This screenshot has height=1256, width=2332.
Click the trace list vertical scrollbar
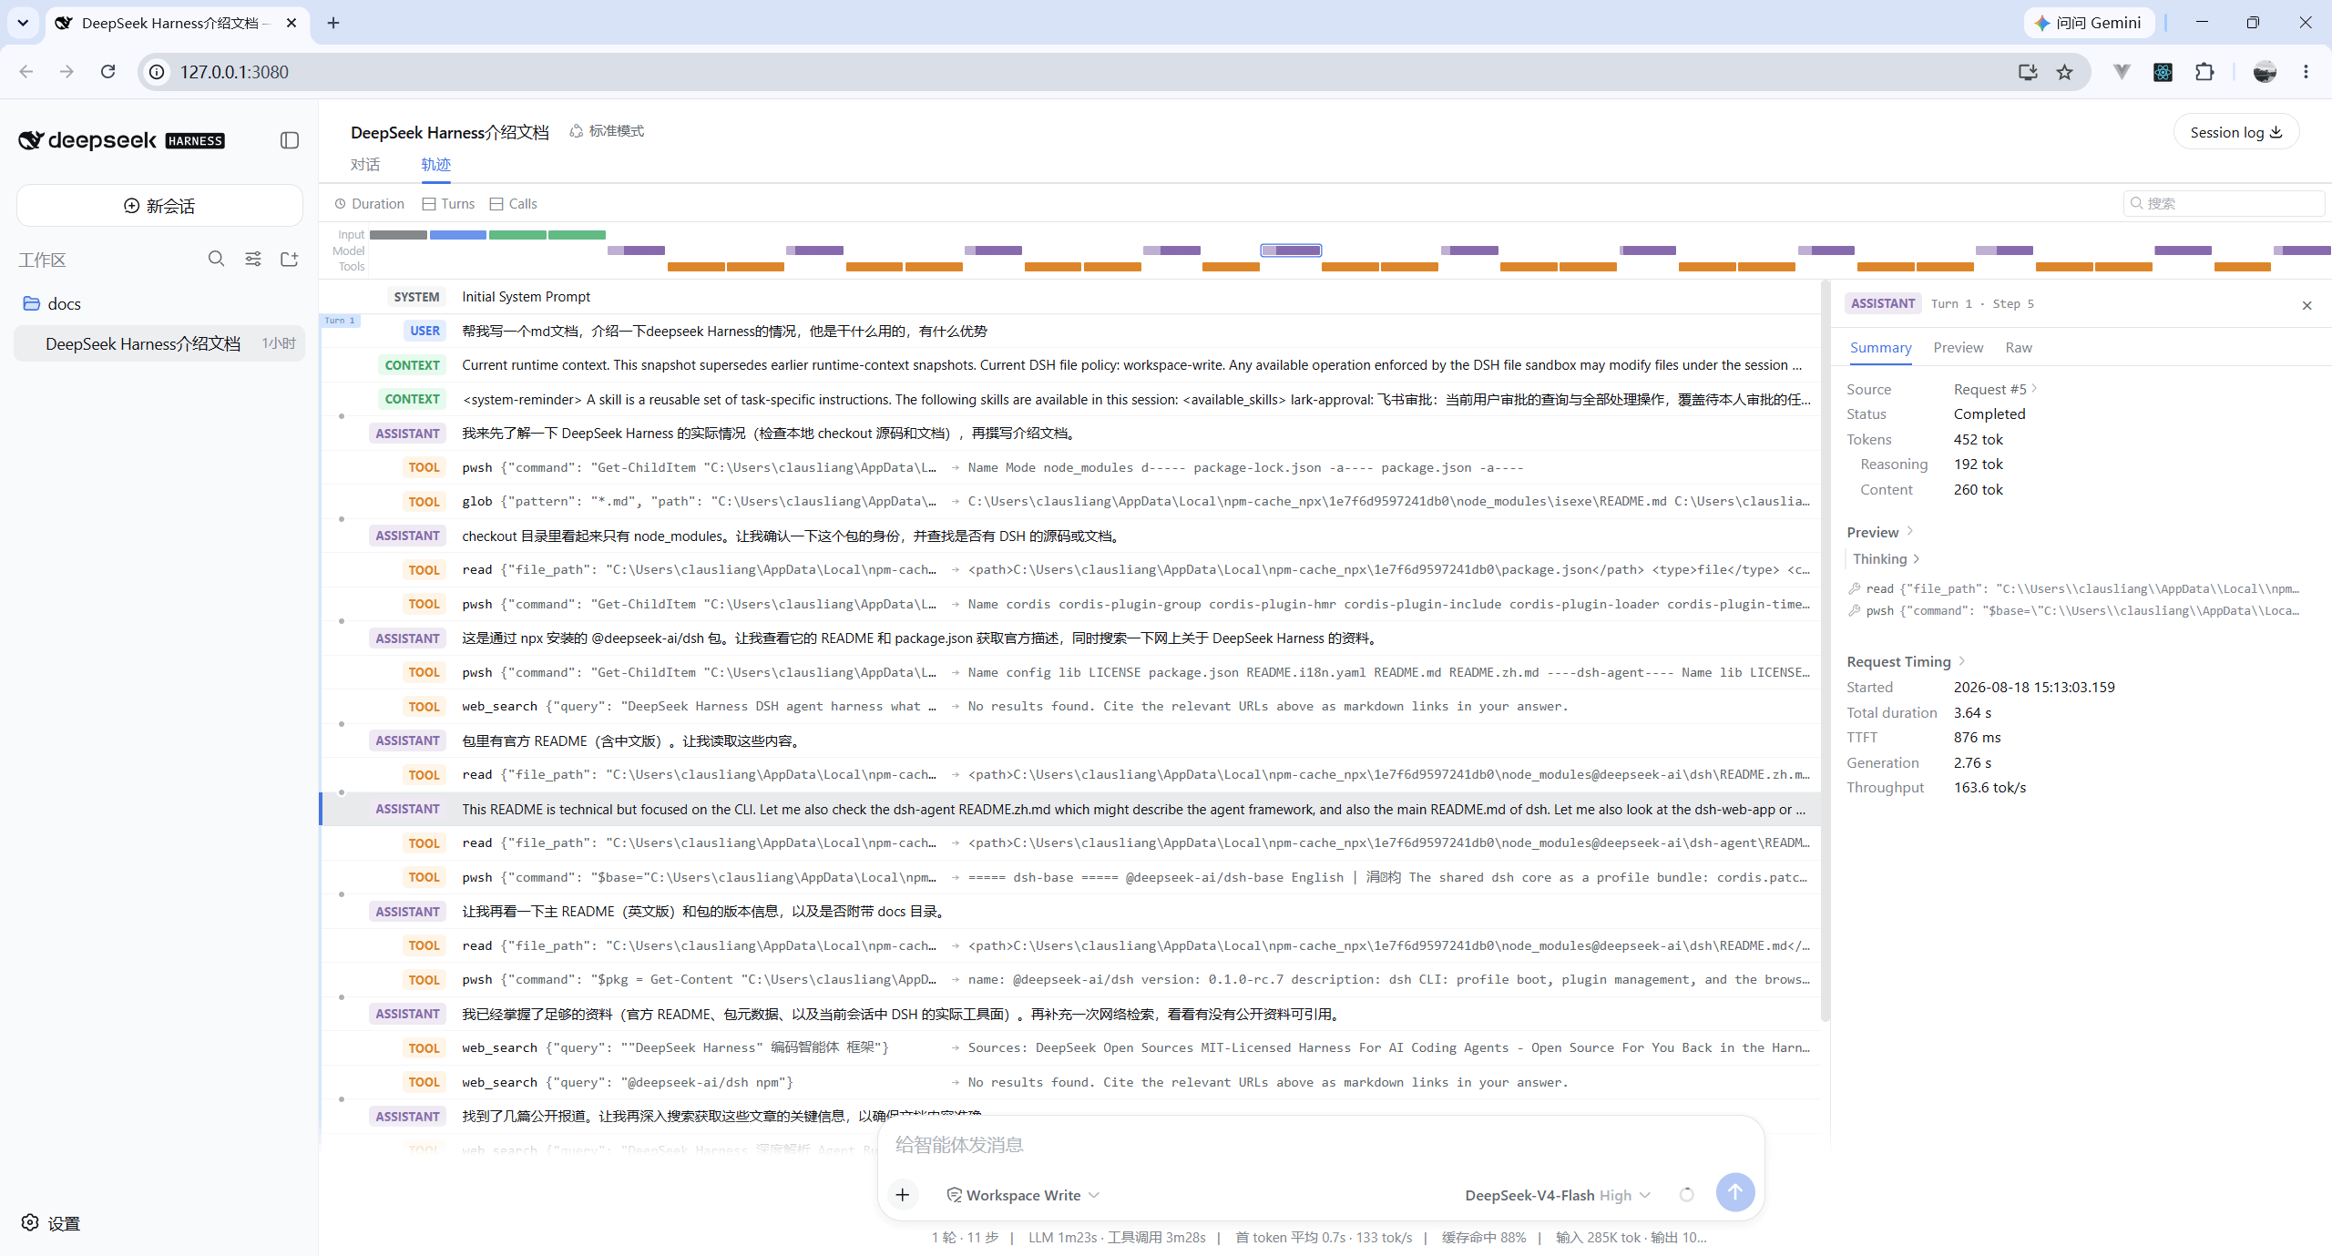click(x=1825, y=651)
